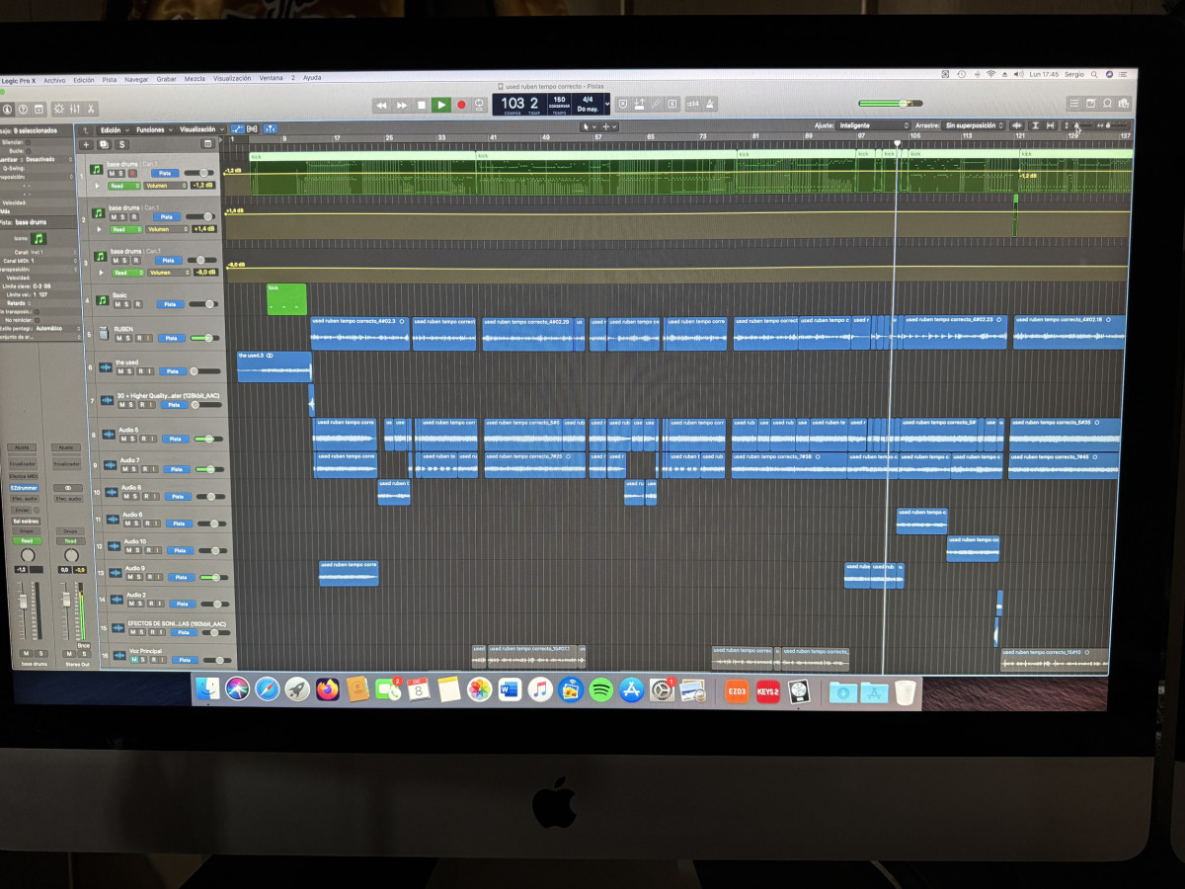Open the Mezcla menu in menu bar
The width and height of the screenshot is (1185, 889).
195,78
